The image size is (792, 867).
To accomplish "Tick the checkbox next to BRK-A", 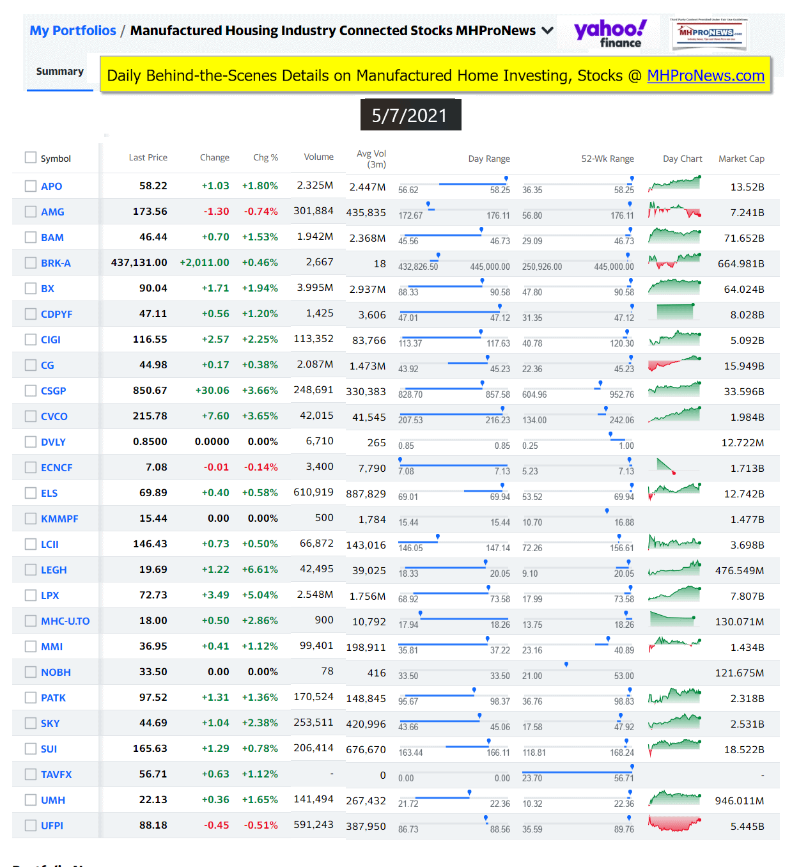I will click(31, 263).
